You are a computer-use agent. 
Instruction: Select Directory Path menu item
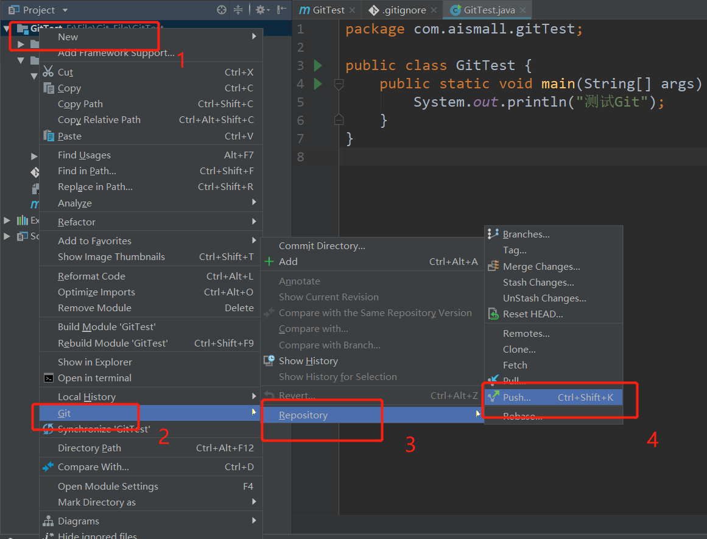(151, 448)
